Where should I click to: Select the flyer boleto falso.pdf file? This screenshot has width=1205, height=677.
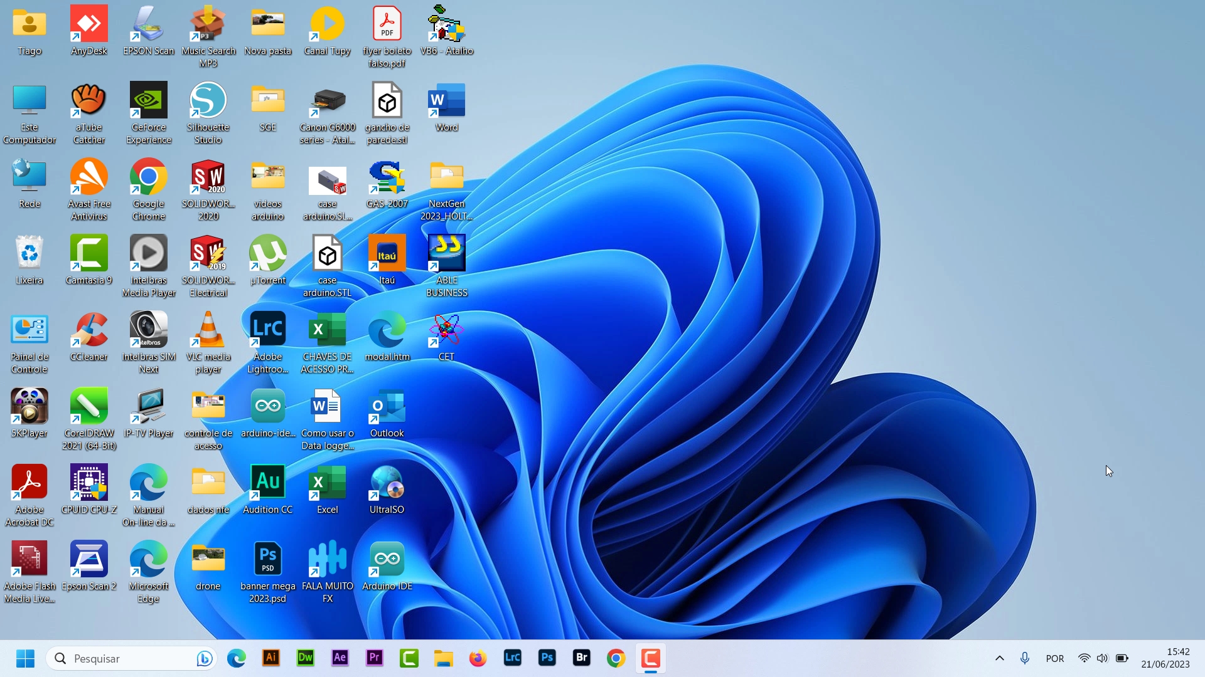point(387,36)
